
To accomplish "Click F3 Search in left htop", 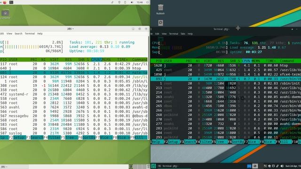I will pos(35,138).
